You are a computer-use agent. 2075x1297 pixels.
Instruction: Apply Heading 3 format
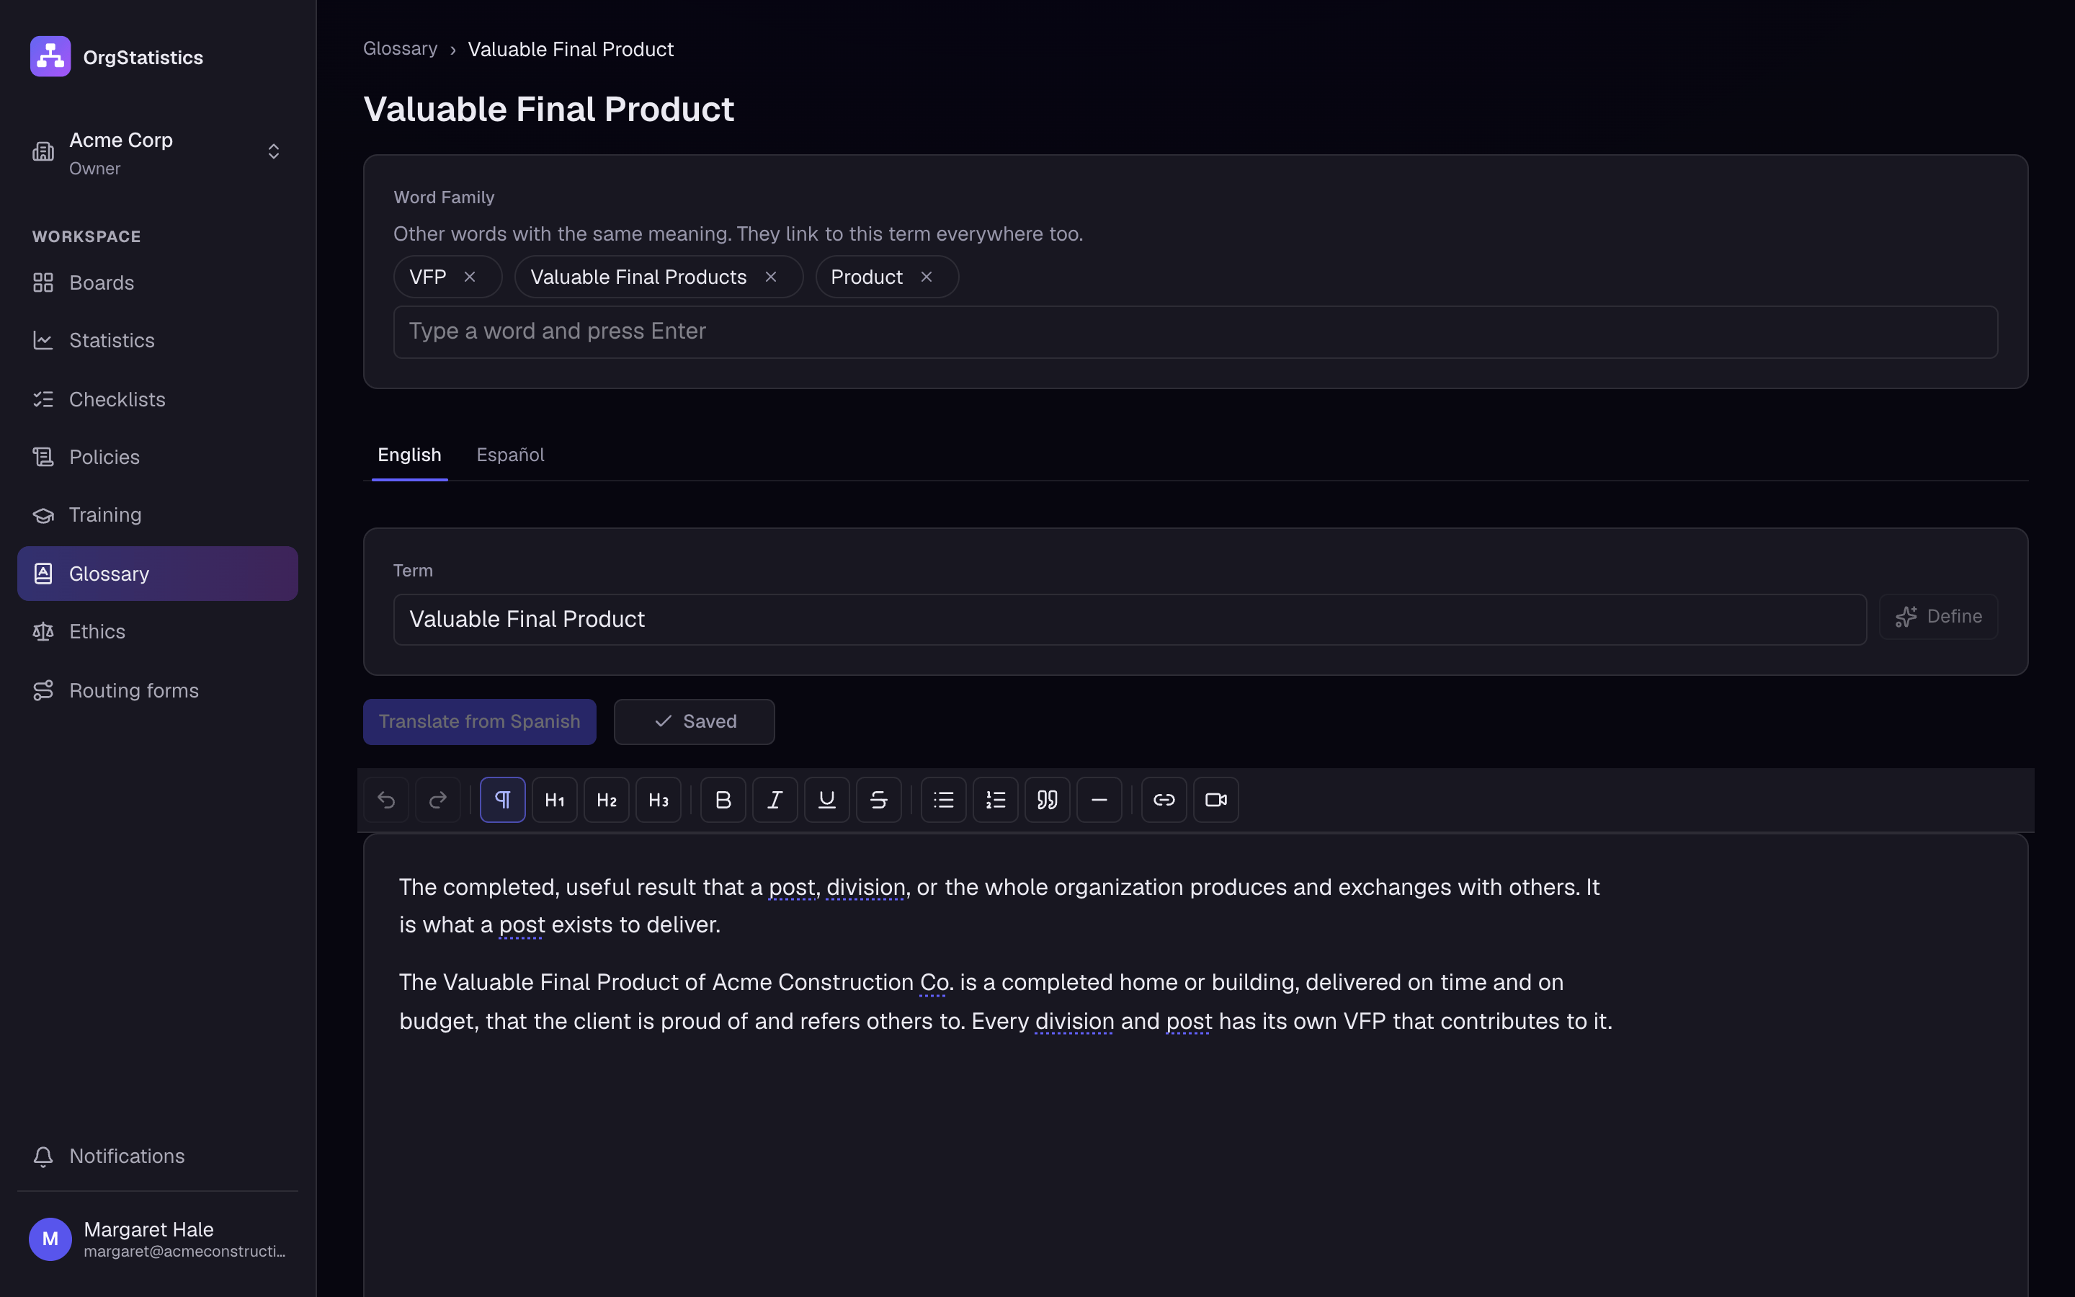pyautogui.click(x=659, y=800)
